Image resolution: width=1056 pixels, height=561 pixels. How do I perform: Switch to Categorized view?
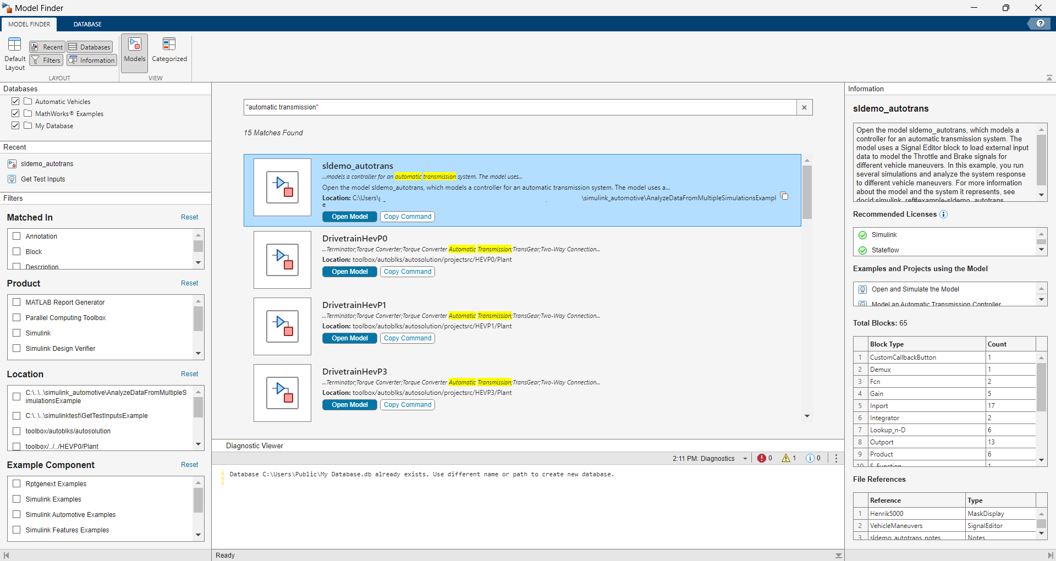169,51
